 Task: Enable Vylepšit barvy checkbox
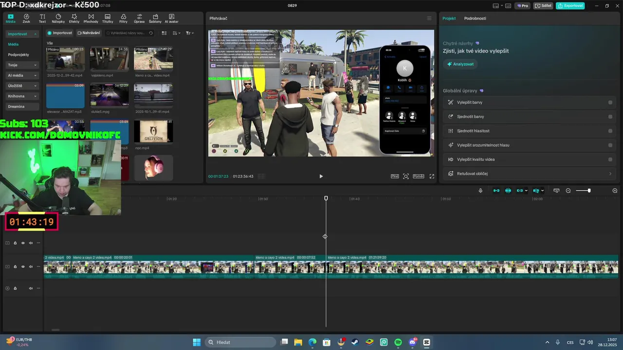610,103
